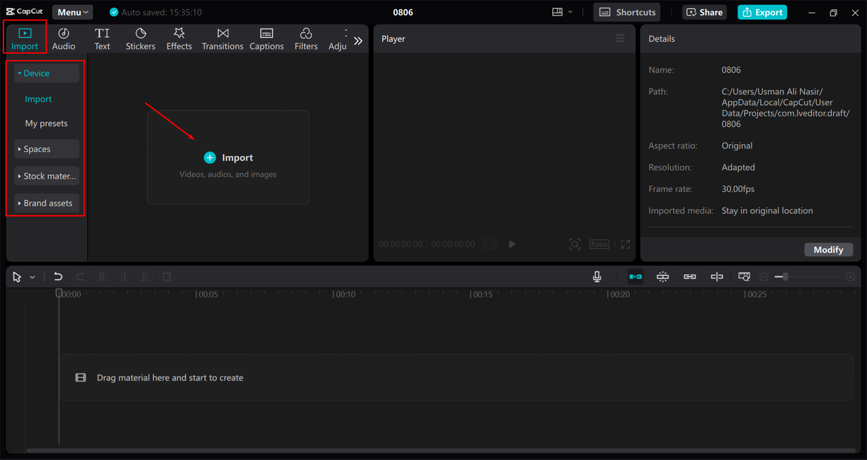This screenshot has height=460, width=867.
Task: Click the 30.00fps frame rate value
Action: coord(738,189)
